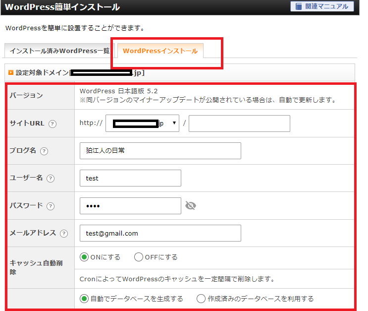
Task: Open the WordPressインストール tab
Action: pos(160,51)
